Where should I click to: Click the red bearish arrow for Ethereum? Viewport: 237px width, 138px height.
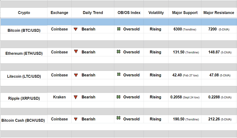coord(76,52)
